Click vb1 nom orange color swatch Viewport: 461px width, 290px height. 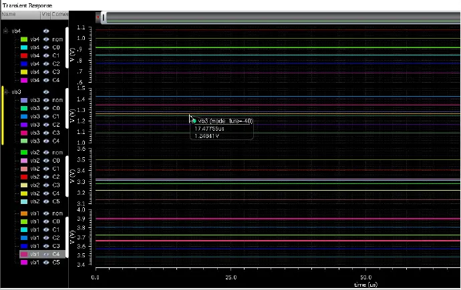coord(24,213)
